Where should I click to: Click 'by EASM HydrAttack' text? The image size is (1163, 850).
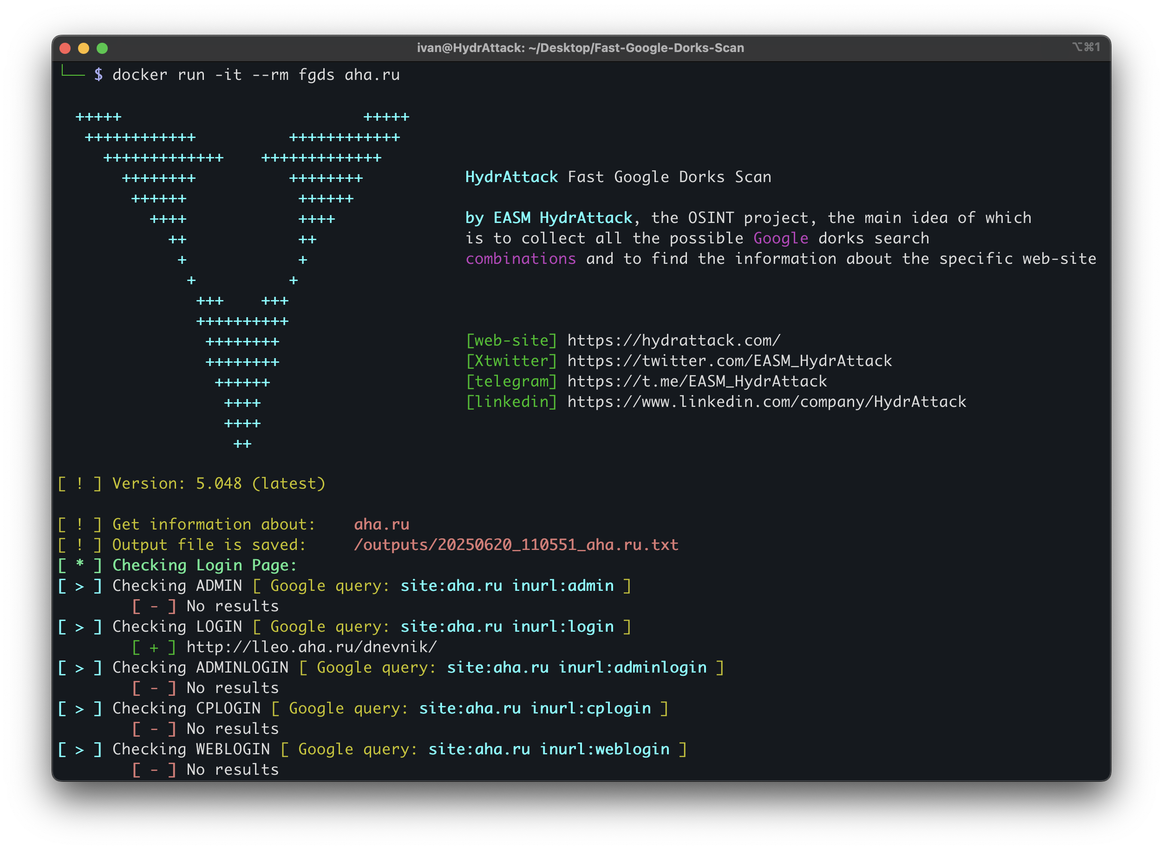pos(549,218)
